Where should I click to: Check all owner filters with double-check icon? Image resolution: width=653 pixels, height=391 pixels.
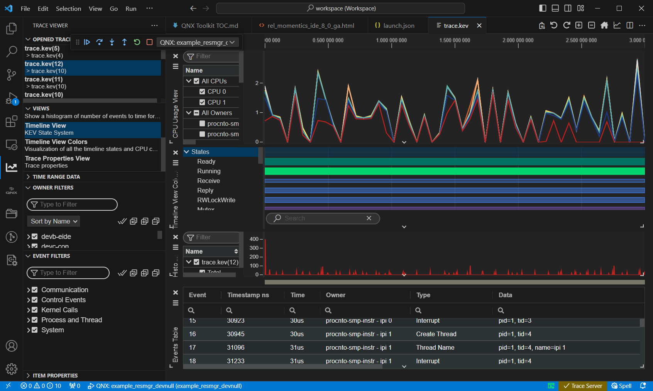[122, 221]
